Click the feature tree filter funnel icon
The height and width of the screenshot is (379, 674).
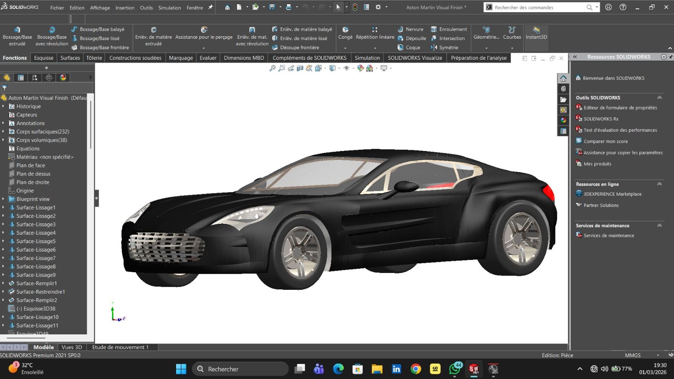pos(5,88)
